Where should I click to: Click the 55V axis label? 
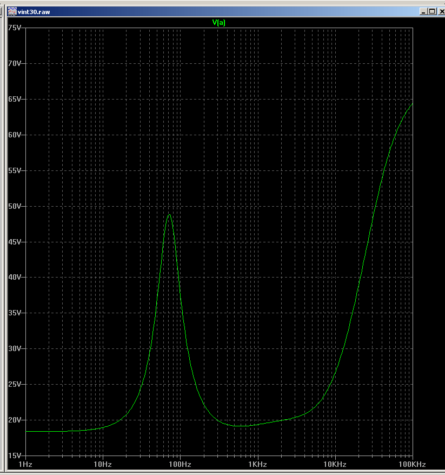15,170
